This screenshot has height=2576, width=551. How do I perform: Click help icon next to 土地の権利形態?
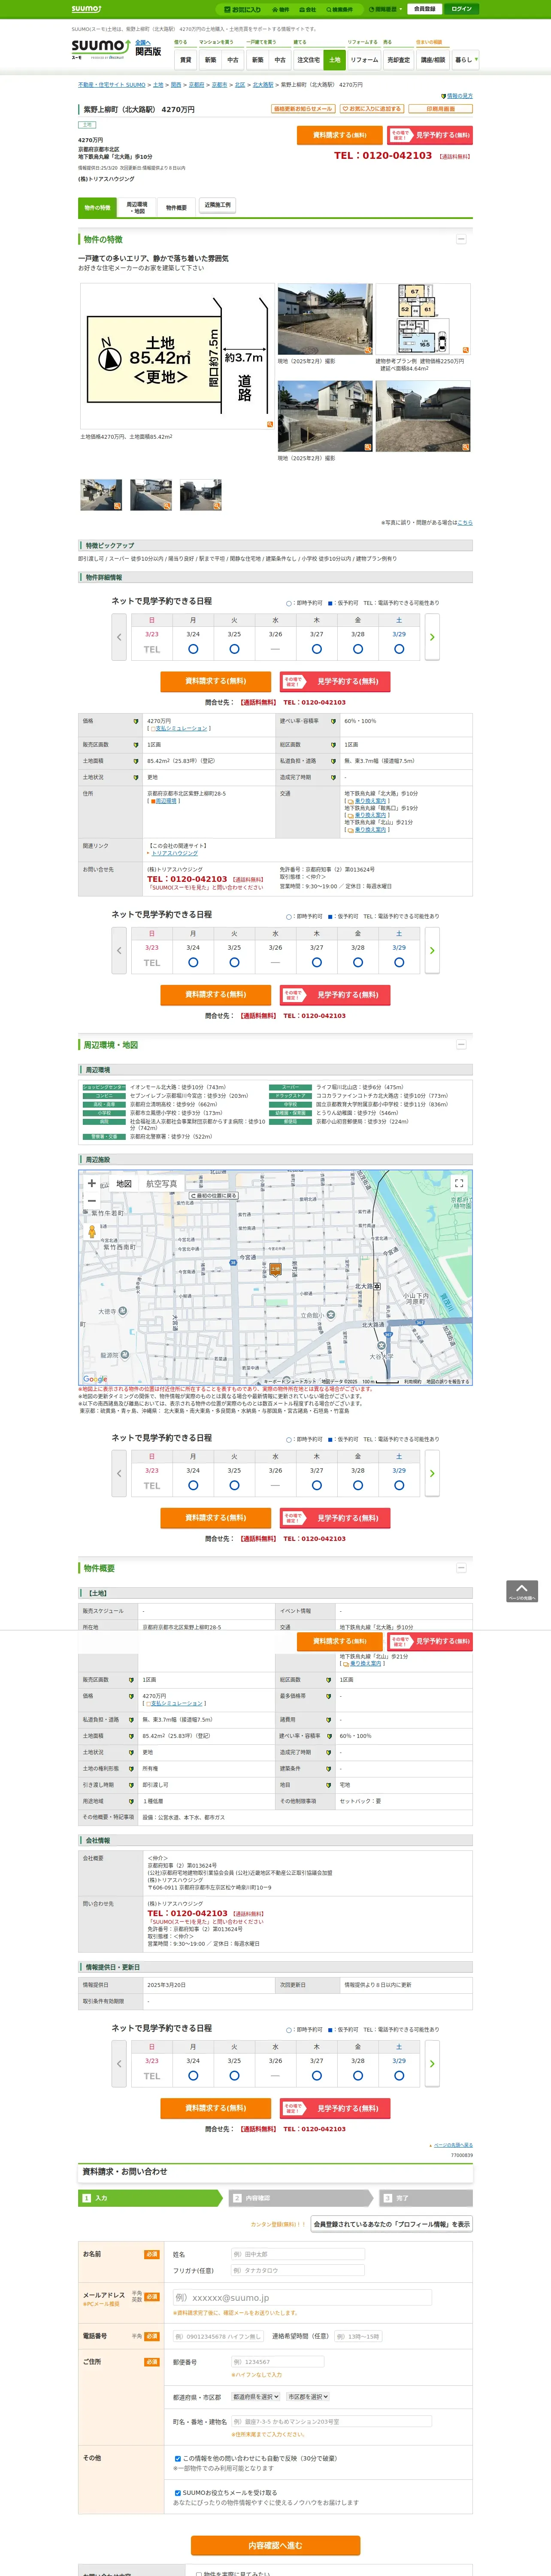(x=131, y=1768)
